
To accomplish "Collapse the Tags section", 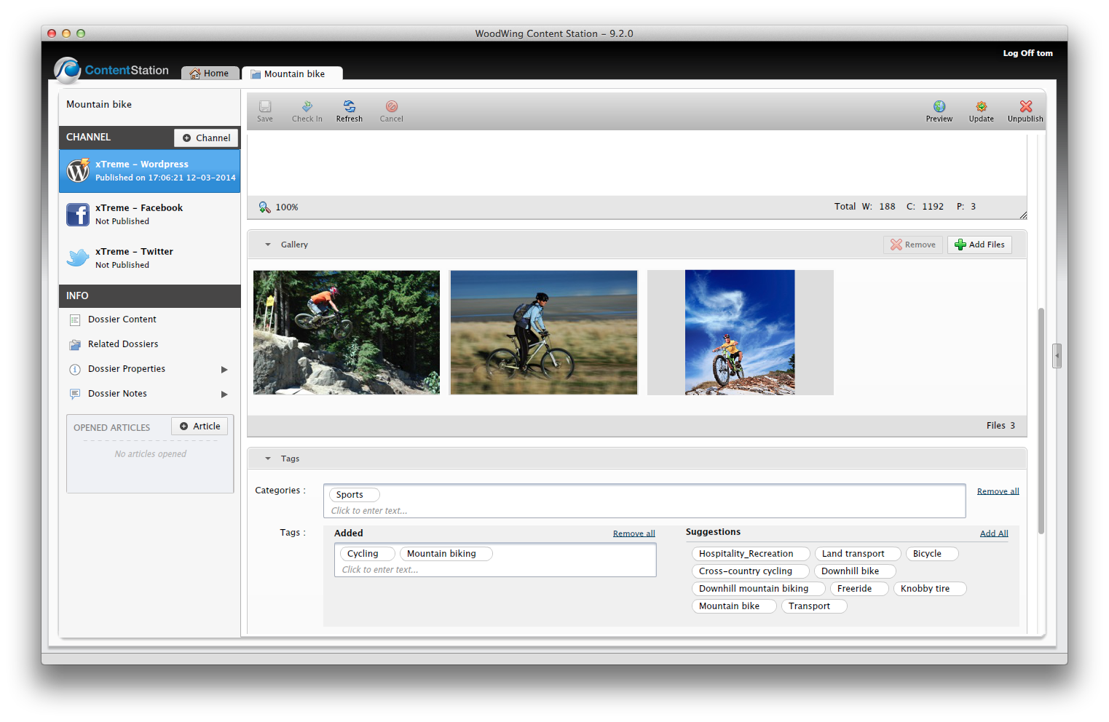I will tap(268, 459).
